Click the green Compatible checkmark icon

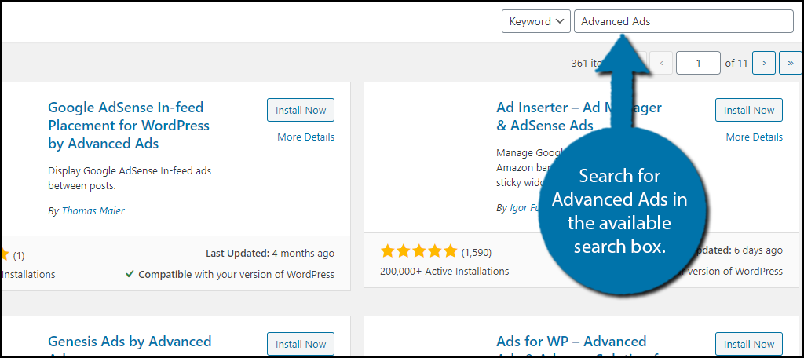[130, 275]
